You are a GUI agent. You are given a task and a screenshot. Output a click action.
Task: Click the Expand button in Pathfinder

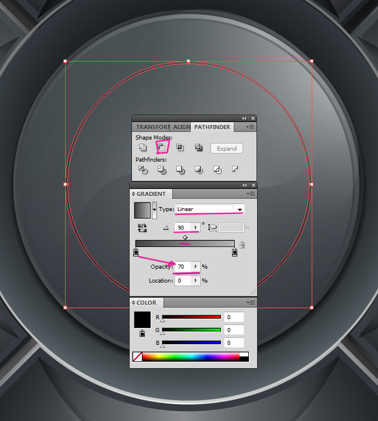(x=227, y=148)
